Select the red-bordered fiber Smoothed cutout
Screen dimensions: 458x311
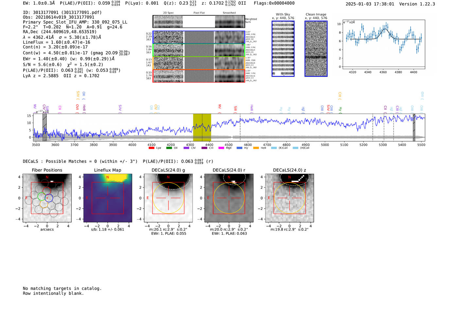coord(229,76)
